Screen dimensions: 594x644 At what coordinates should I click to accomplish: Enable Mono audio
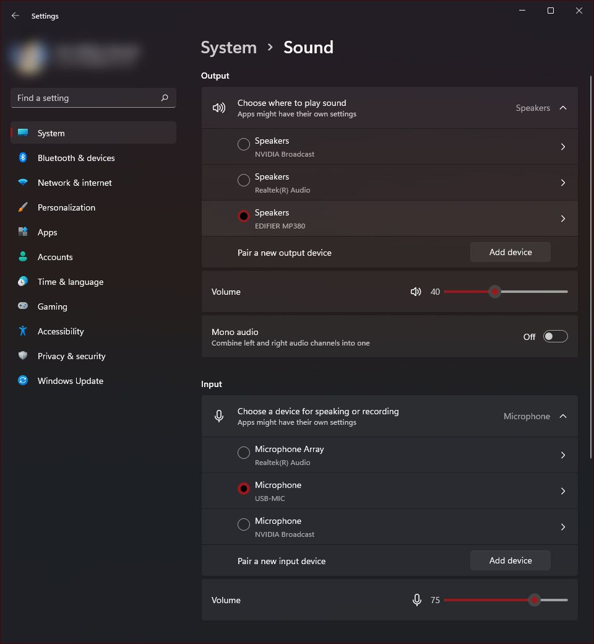[x=554, y=336]
